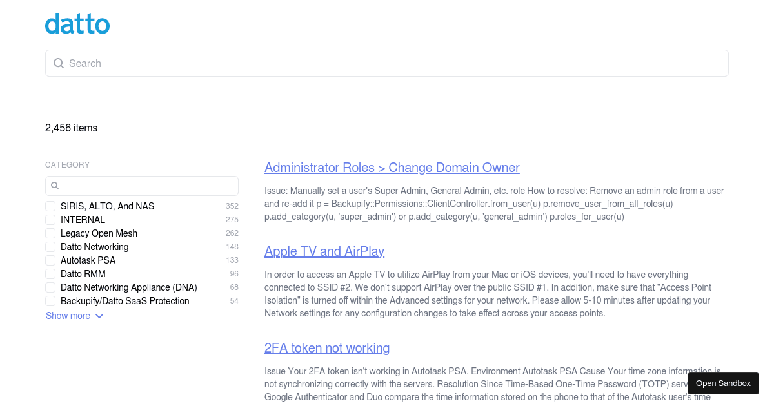774x406 pixels.
Task: Enable Datto Networking Appliance (DNA) filter
Action: click(50, 287)
